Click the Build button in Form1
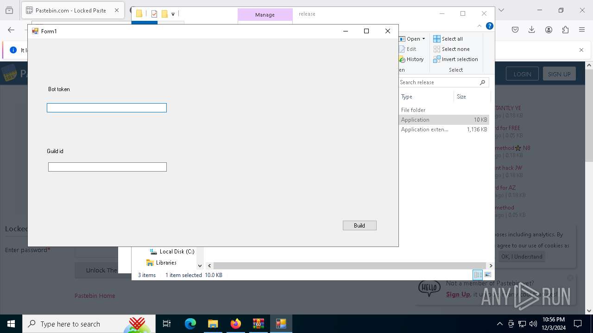The image size is (593, 333). click(x=360, y=225)
